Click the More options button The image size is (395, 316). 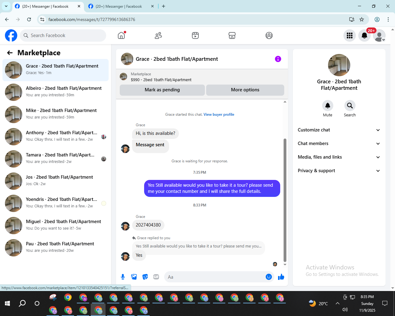click(x=245, y=90)
